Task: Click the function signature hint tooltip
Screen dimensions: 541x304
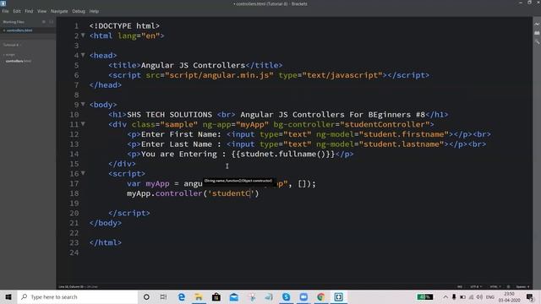Action: pos(238,181)
